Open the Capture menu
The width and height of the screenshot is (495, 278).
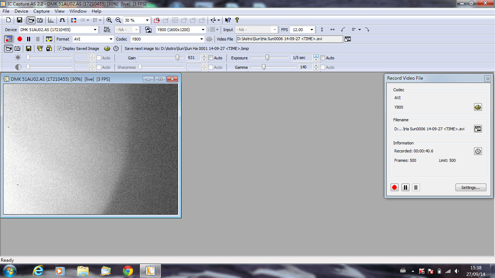click(x=41, y=11)
